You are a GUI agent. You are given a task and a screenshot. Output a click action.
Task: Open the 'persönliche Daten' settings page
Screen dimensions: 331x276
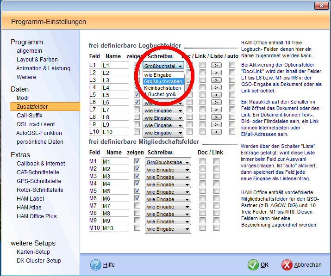pos(40,142)
